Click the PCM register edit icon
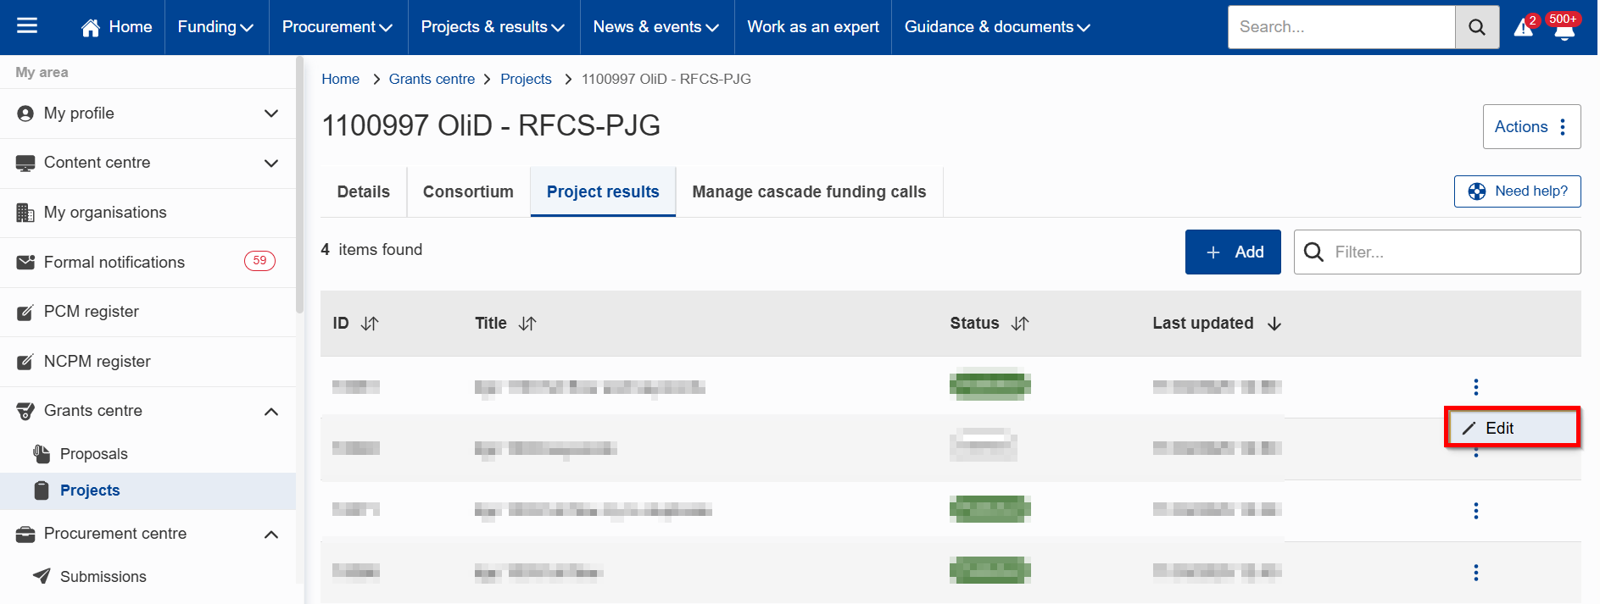 25,313
